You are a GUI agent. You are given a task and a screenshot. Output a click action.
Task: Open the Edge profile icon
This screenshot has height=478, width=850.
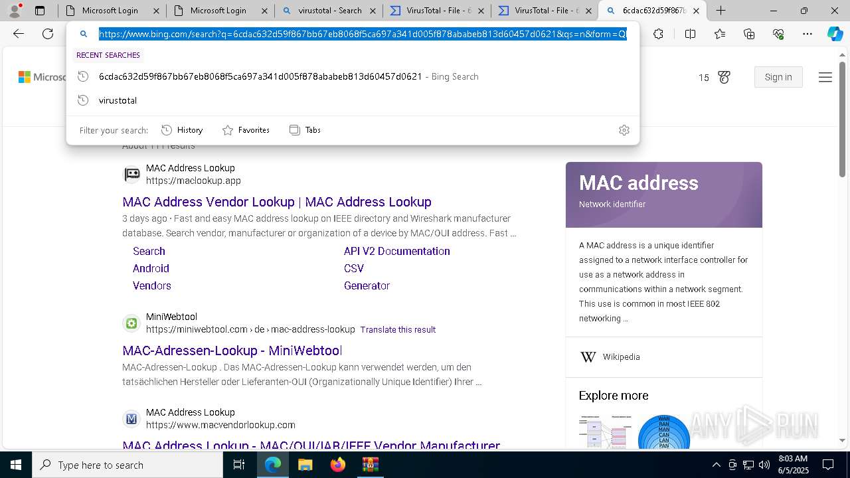tap(15, 11)
